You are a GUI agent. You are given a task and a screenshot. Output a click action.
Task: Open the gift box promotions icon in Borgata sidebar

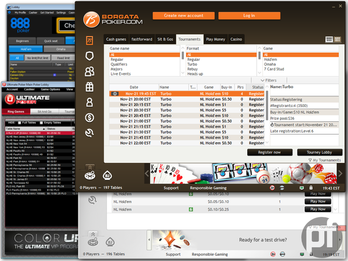(89, 87)
